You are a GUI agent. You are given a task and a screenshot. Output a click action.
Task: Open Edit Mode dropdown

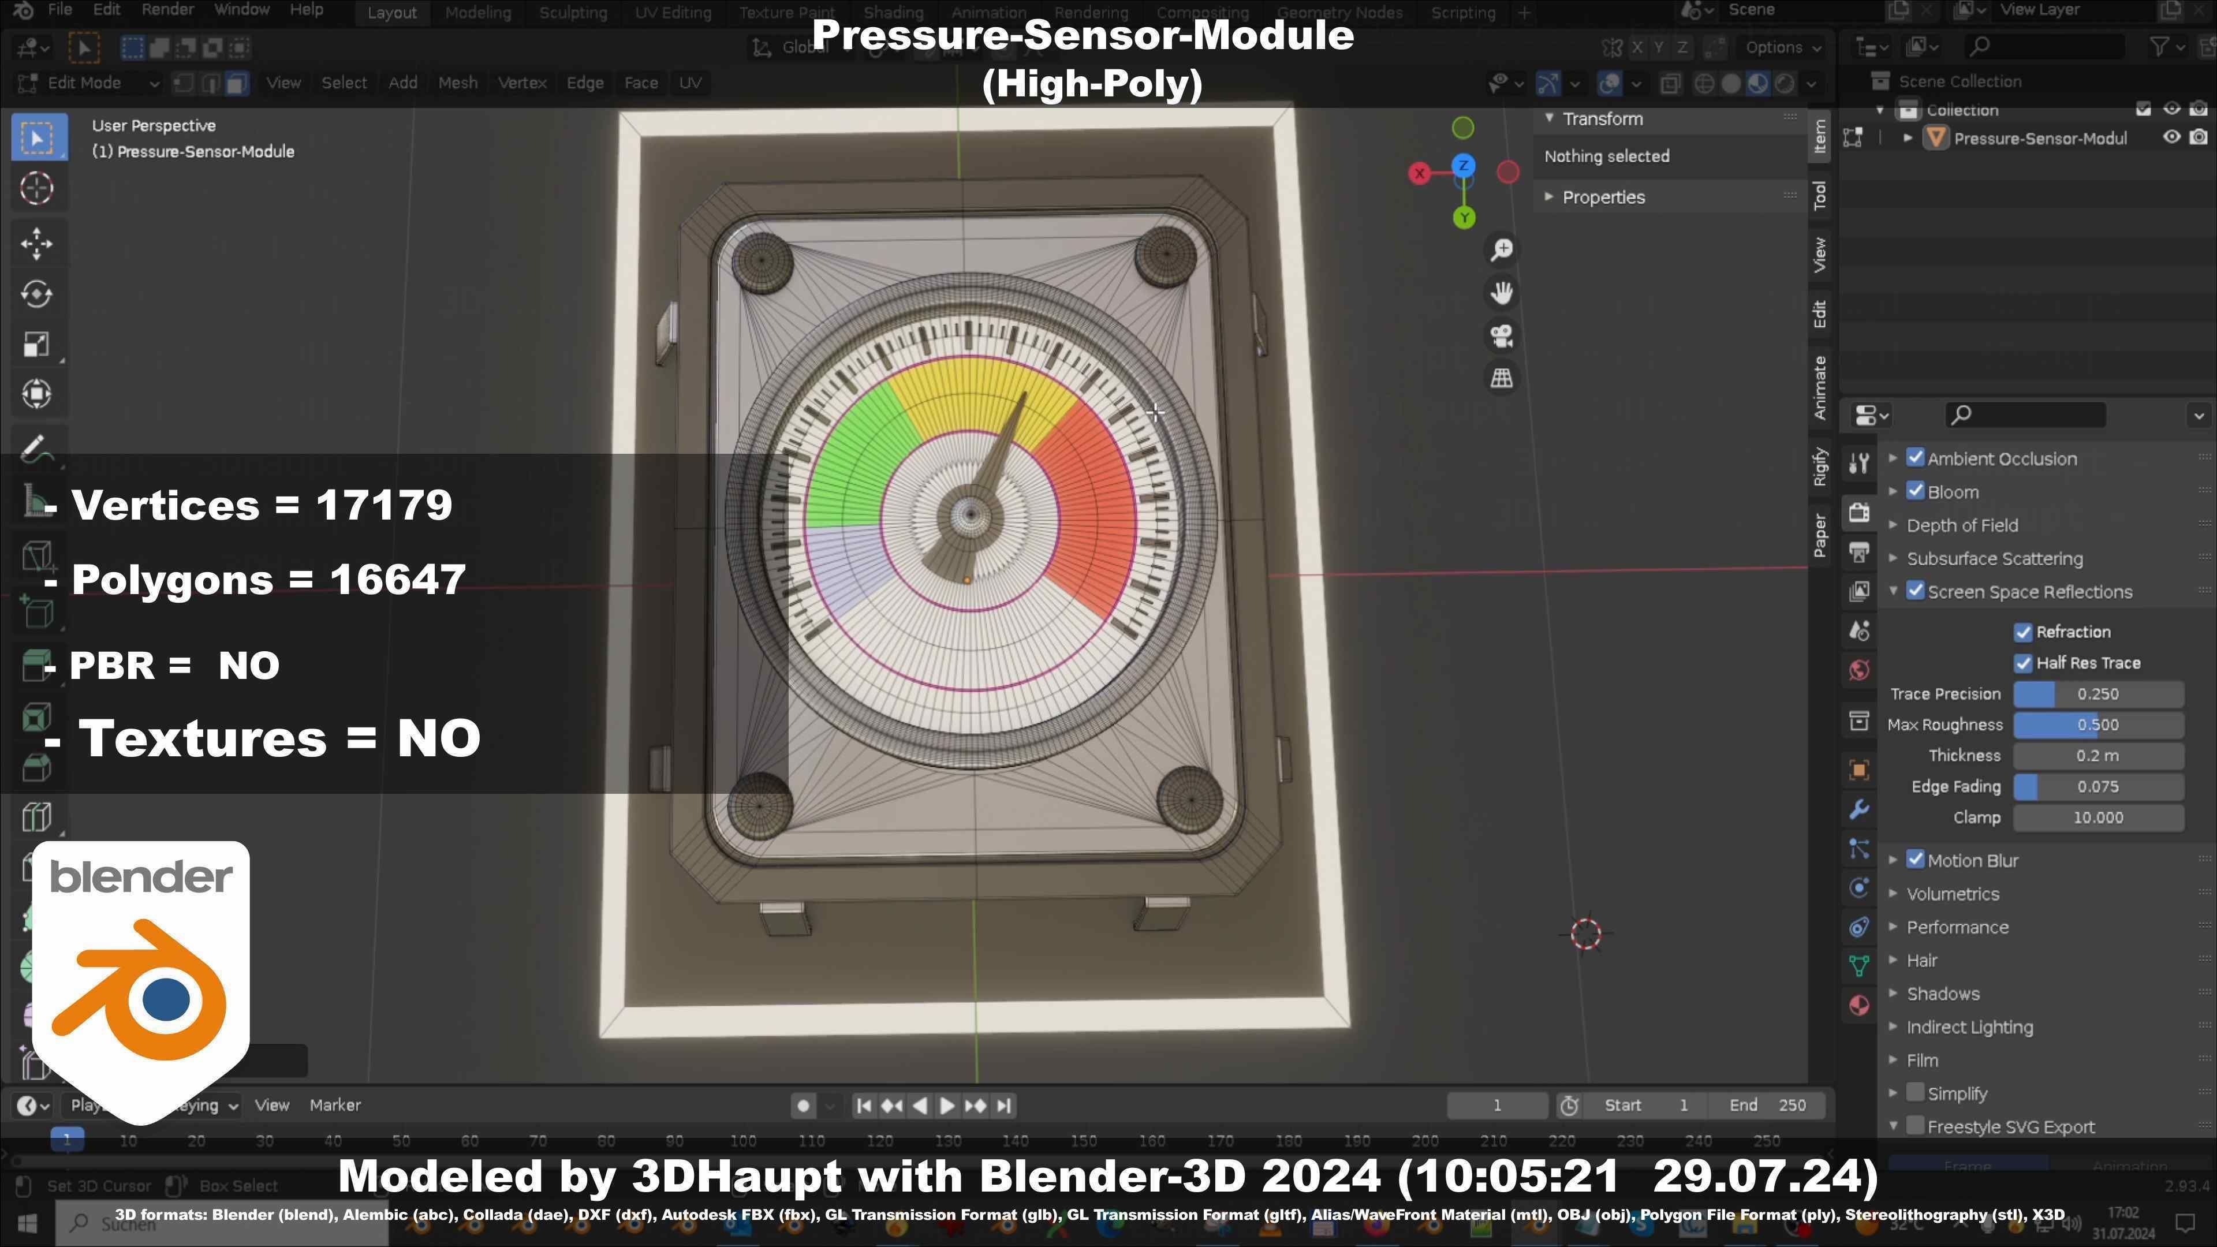click(x=88, y=84)
